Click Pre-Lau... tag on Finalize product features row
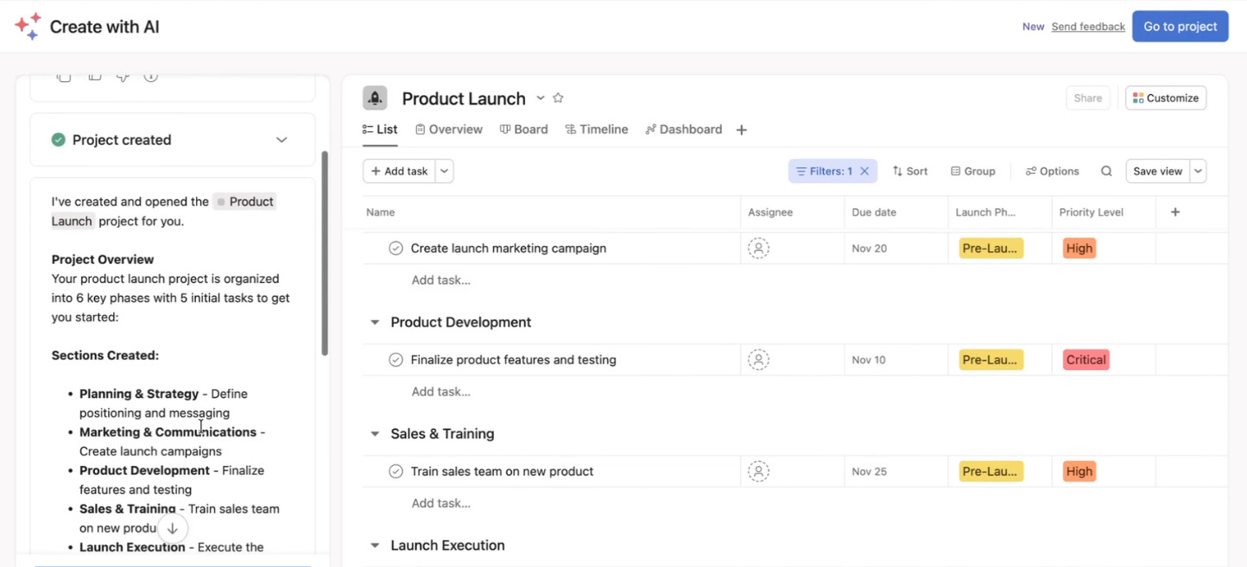 coord(991,360)
